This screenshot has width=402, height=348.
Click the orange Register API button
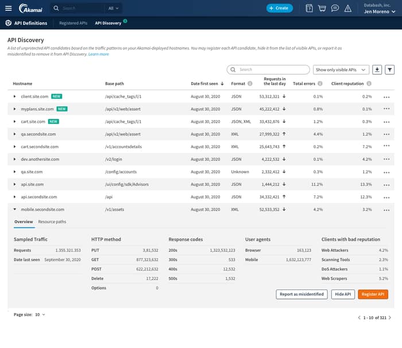[373, 294]
